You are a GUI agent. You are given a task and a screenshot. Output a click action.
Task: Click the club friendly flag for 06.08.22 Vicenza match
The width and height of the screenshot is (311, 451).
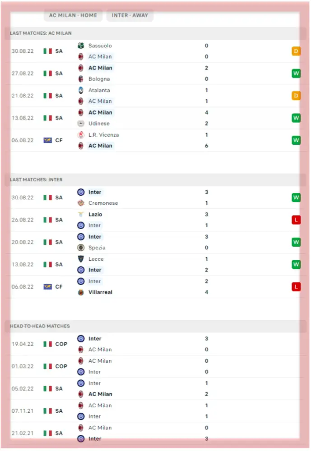pyautogui.click(x=47, y=140)
